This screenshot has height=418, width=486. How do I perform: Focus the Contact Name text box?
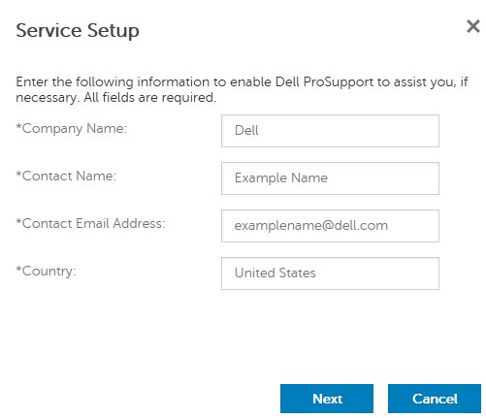[330, 178]
